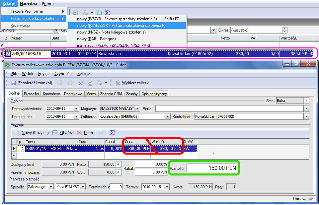Open Widok menu in invoice window
The height and width of the screenshot is (205, 319).
point(28,74)
